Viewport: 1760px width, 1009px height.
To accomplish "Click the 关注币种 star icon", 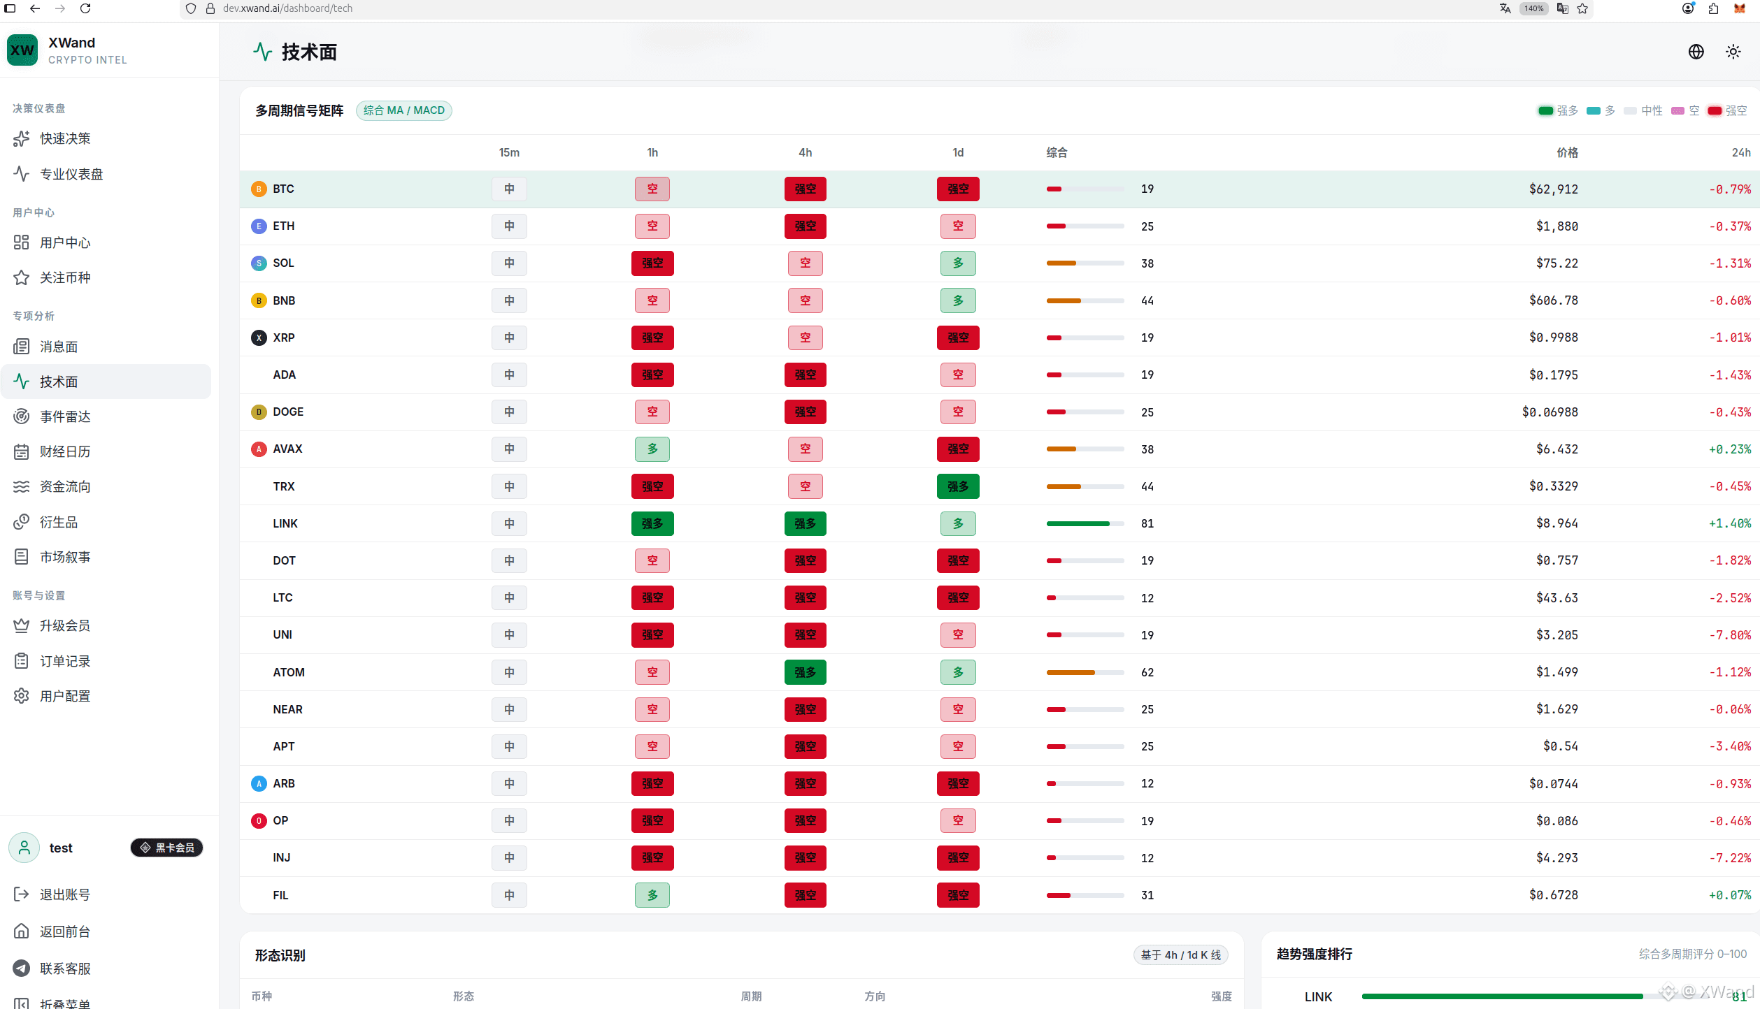I will [x=22, y=277].
